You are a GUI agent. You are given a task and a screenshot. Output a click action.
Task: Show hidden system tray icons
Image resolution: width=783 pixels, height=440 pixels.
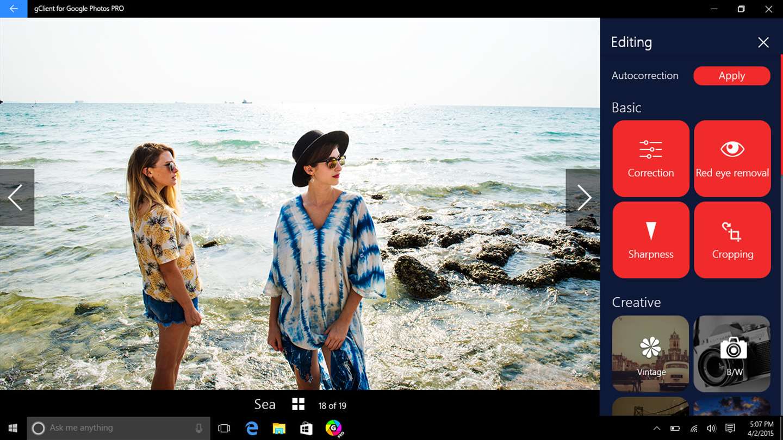[657, 428]
